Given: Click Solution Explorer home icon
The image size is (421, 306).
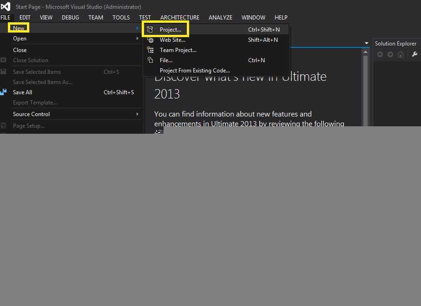Looking at the screenshot, I should [x=401, y=54].
